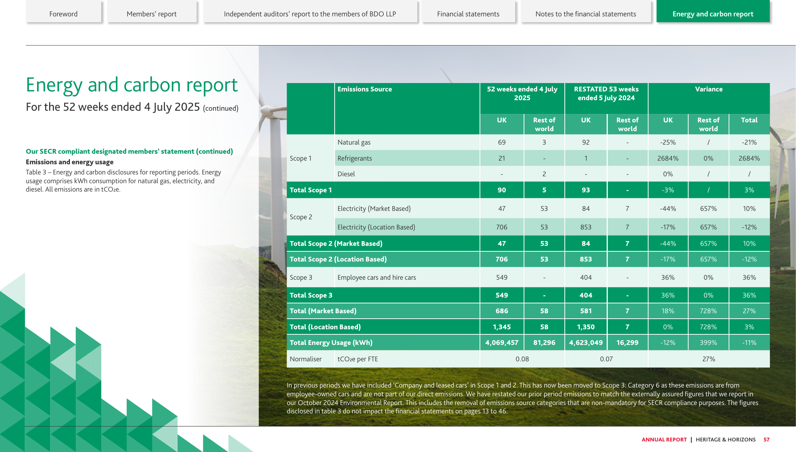Image resolution: width=796 pixels, height=452 pixels.
Task: Select the 'tCO2e per FTE' normaliser label
Action: (x=358, y=359)
